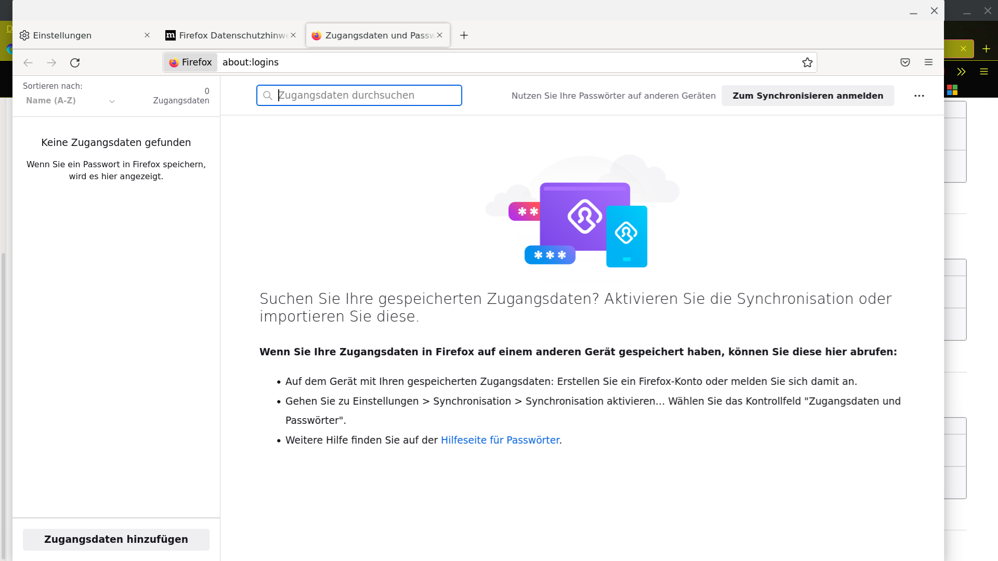This screenshot has width=998, height=561.
Task: Open the three-dot logins options menu
Action: pyautogui.click(x=919, y=96)
